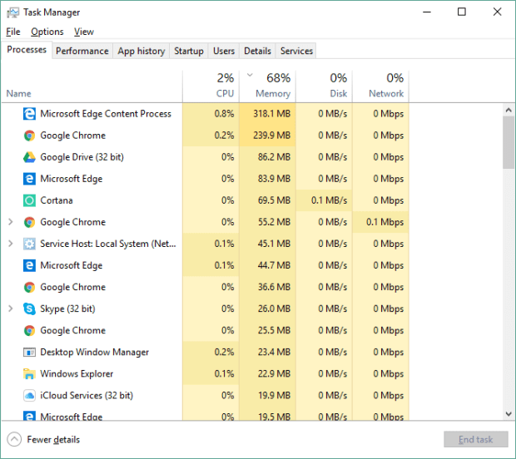Click the vertical scrollbar thumb
The image size is (516, 459).
pyautogui.click(x=509, y=142)
